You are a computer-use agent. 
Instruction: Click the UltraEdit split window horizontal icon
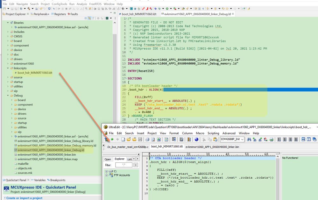(303, 139)
